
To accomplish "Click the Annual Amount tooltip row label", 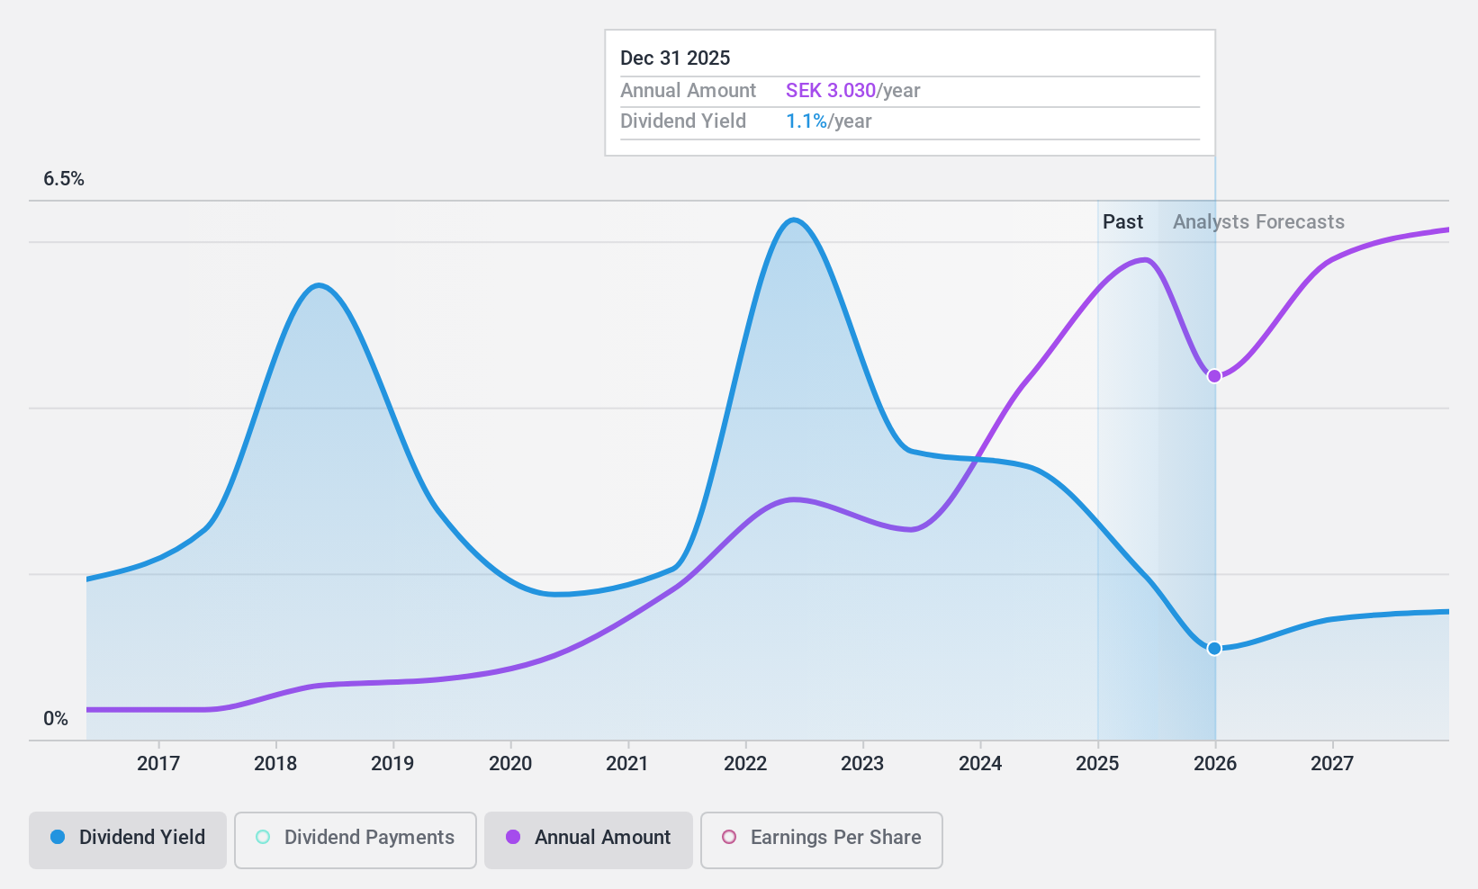I will click(x=689, y=91).
